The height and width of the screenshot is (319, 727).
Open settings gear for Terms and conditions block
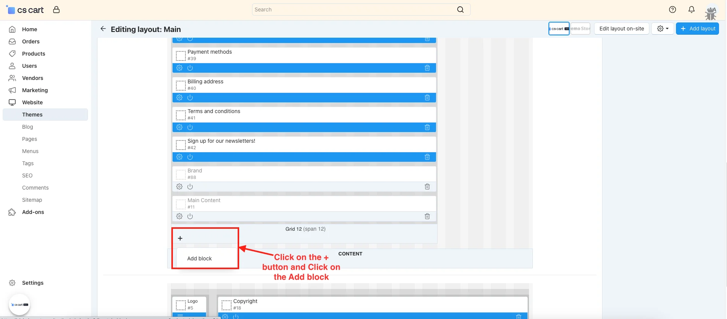[x=179, y=127]
